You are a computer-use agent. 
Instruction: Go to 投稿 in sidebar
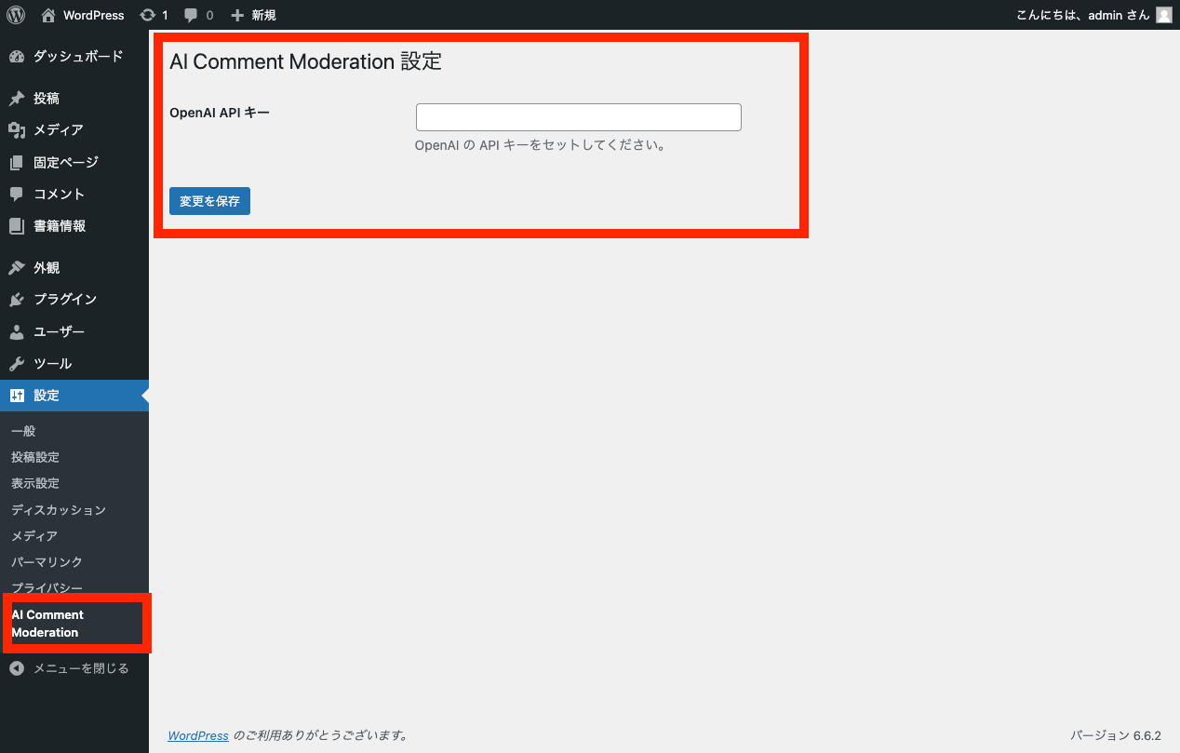tap(74, 99)
